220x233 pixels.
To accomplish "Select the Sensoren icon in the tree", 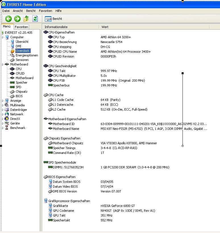I will 13,60.
